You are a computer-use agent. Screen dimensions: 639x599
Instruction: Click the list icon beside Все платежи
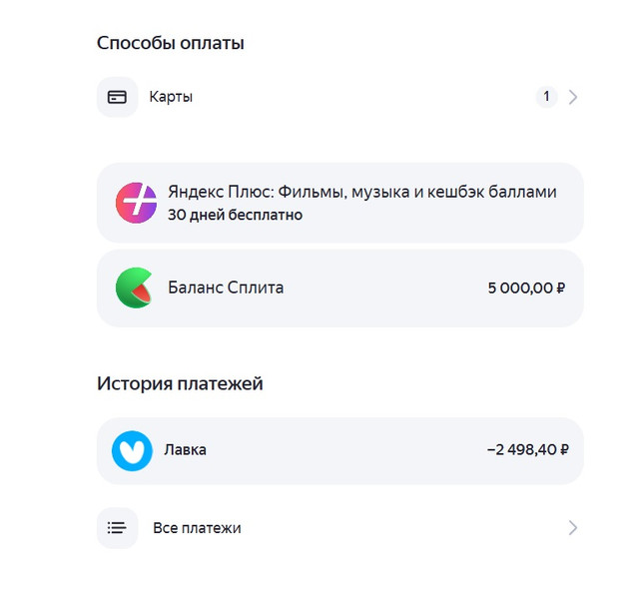(x=117, y=528)
